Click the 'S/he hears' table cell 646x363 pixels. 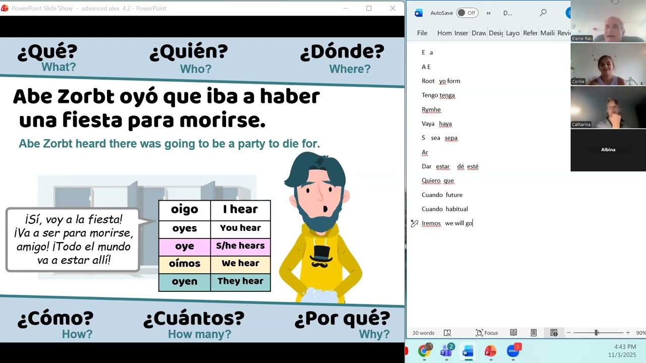(x=240, y=247)
